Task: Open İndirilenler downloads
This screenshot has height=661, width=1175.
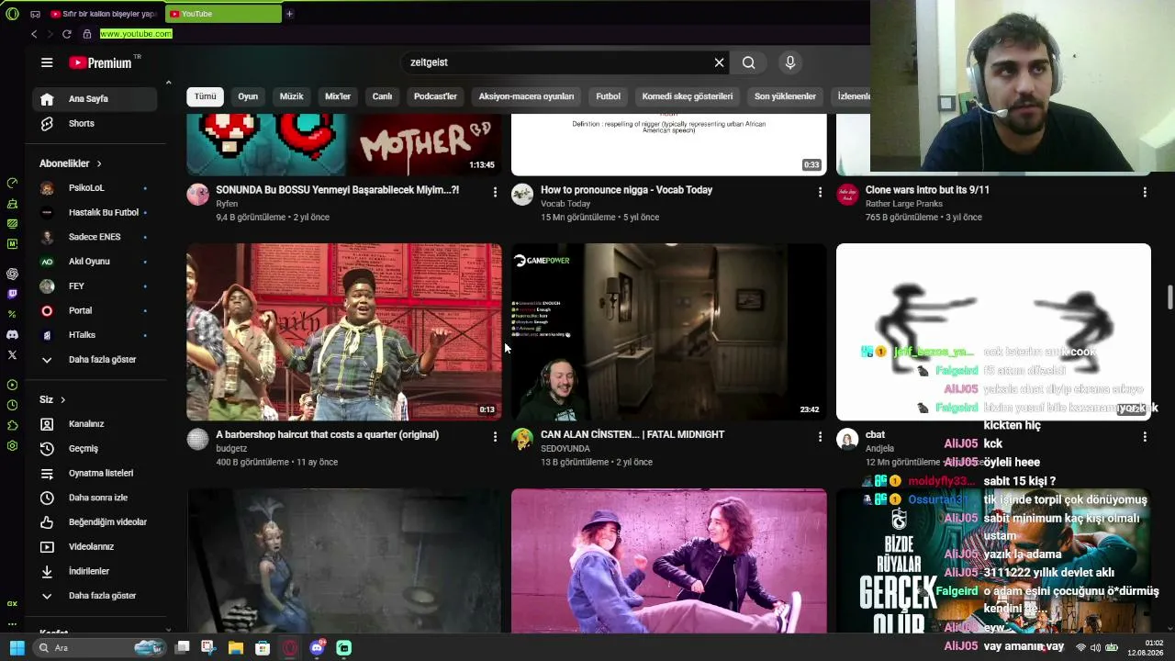Action: point(95,571)
